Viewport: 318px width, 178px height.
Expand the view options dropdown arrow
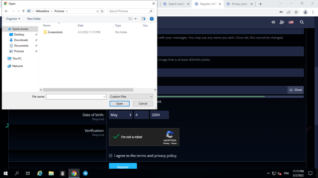click(135, 19)
